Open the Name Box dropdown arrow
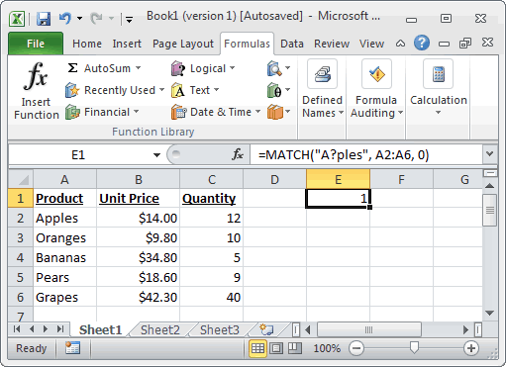Image resolution: width=506 pixels, height=367 pixels. tap(156, 155)
